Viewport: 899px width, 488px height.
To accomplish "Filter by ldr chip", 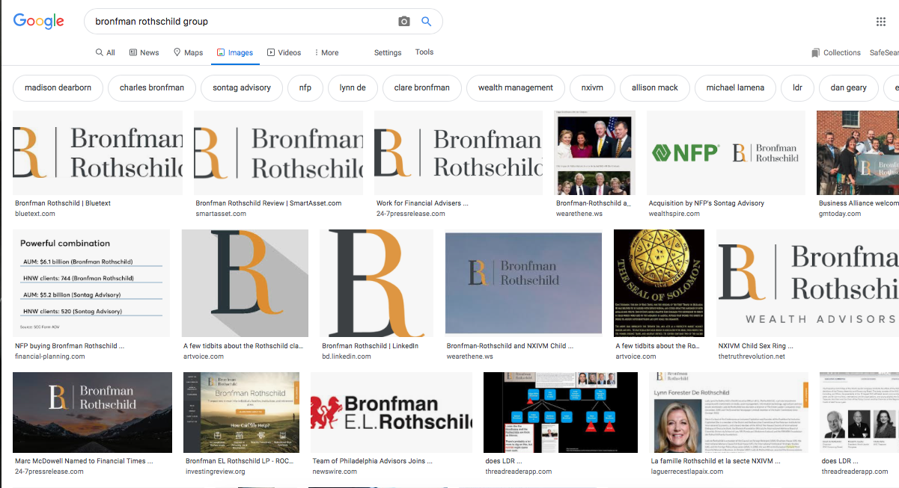I will (797, 87).
